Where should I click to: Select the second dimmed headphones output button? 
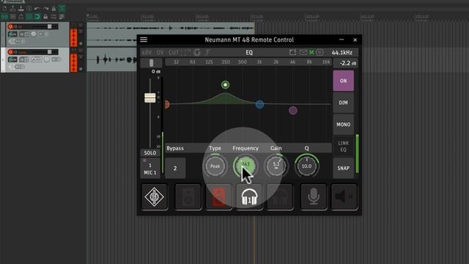(x=280, y=197)
